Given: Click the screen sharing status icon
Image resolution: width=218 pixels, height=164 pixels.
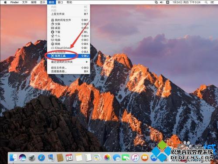Looking at the screenshot, I should [156, 2].
